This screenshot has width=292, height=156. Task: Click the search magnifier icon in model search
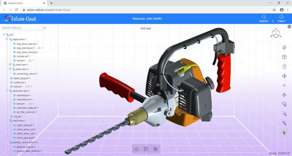coord(44,28)
